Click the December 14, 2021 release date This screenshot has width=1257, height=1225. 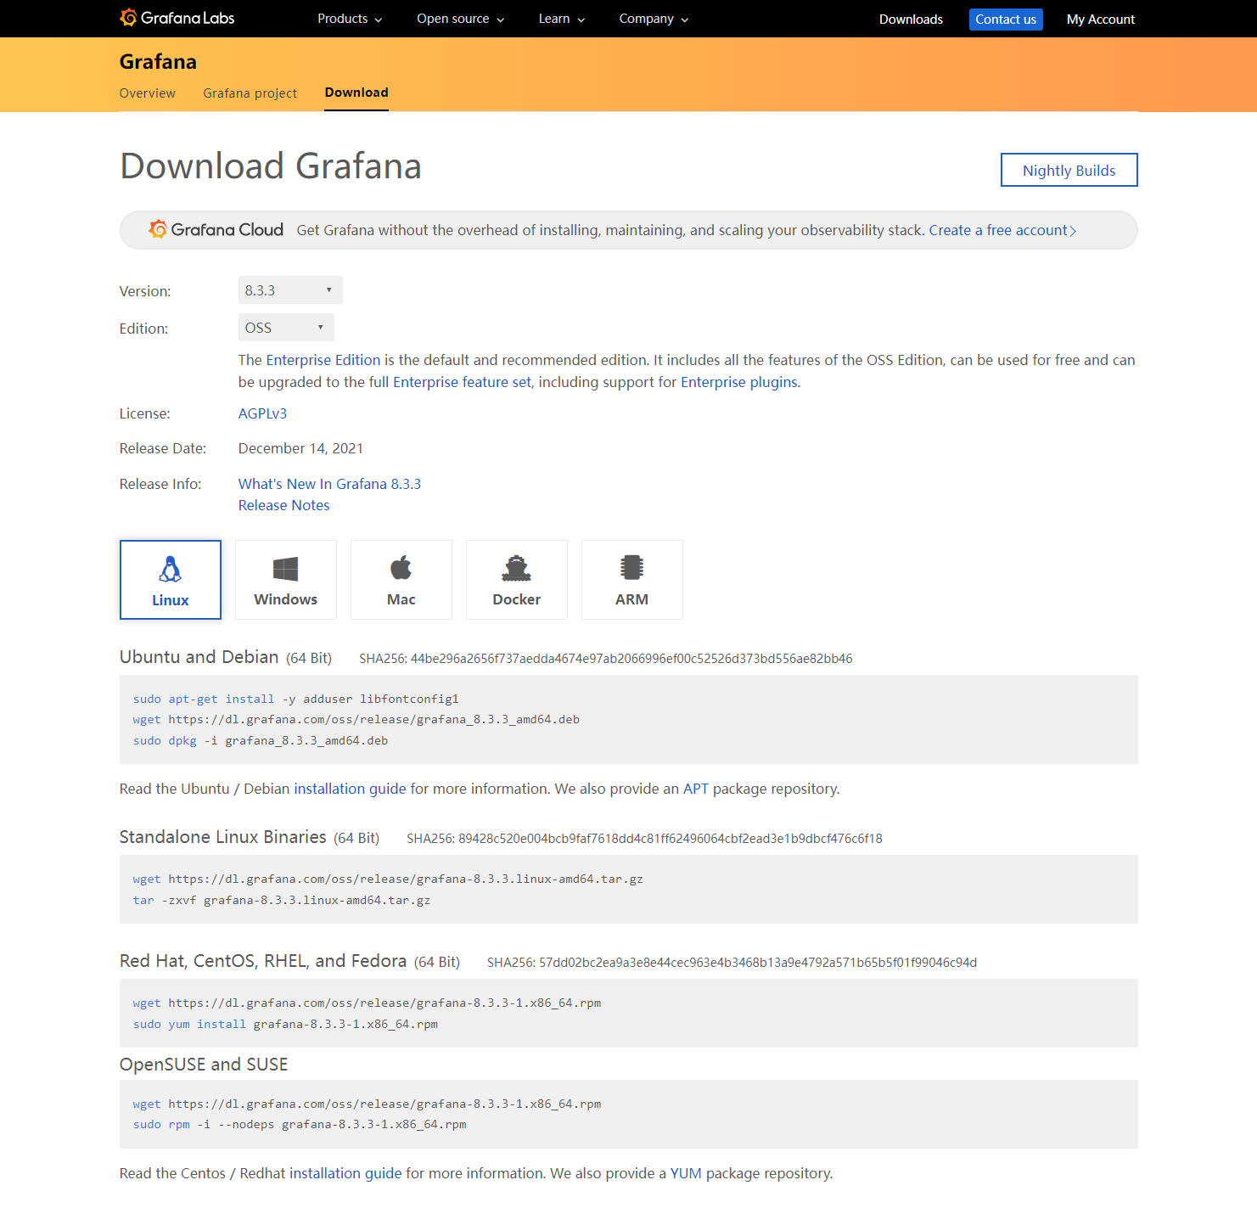pos(300,448)
